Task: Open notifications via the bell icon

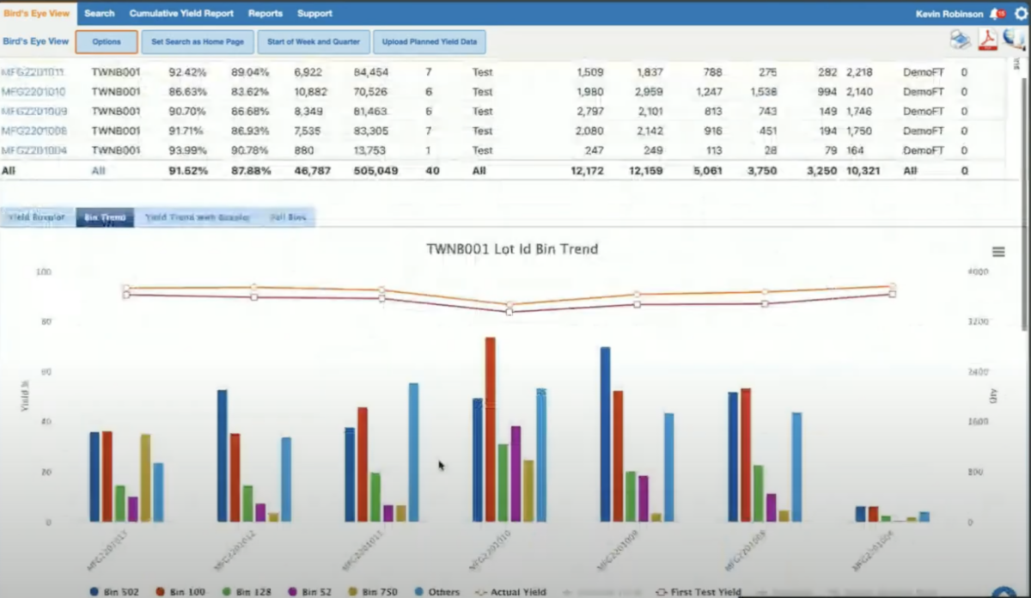Action: 994,13
